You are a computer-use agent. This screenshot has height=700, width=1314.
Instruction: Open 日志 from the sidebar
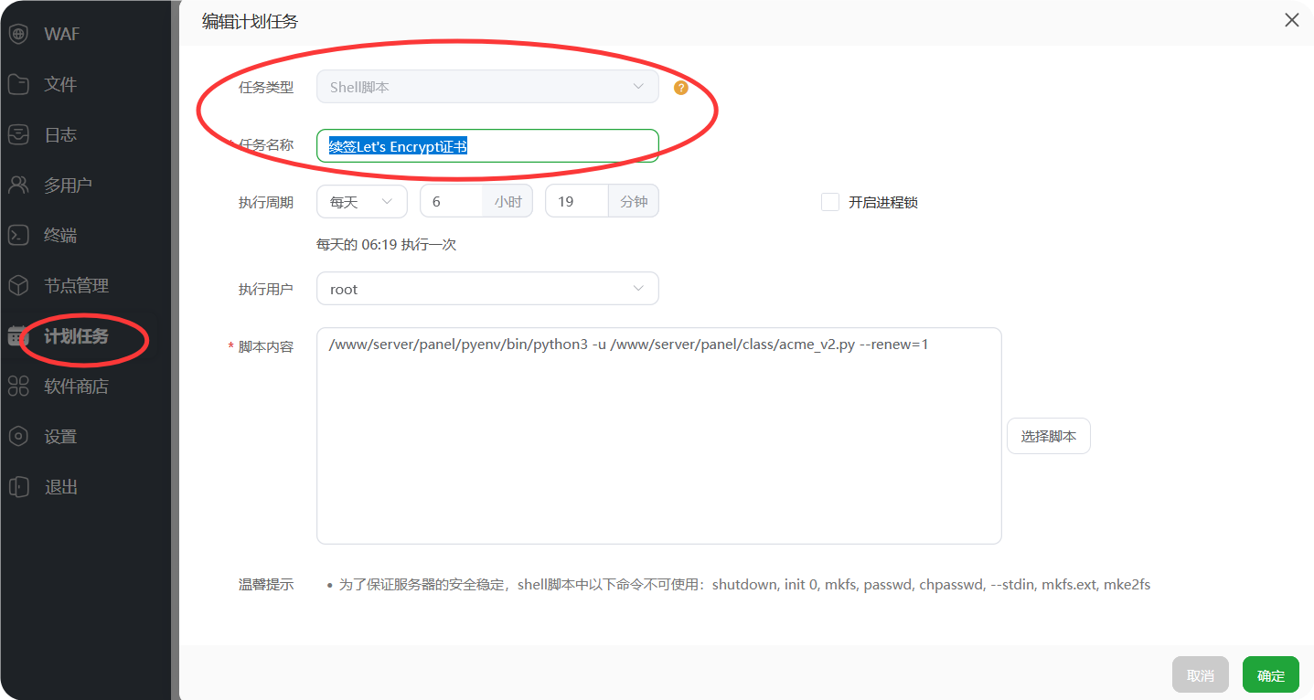pyautogui.click(x=60, y=134)
